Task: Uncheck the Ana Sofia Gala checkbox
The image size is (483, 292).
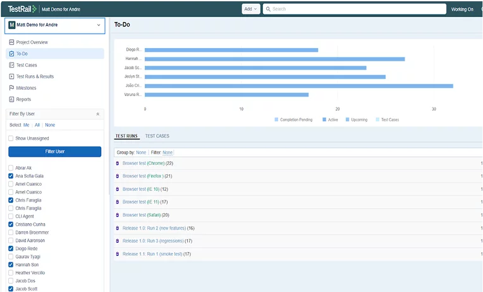Action: tap(11, 176)
